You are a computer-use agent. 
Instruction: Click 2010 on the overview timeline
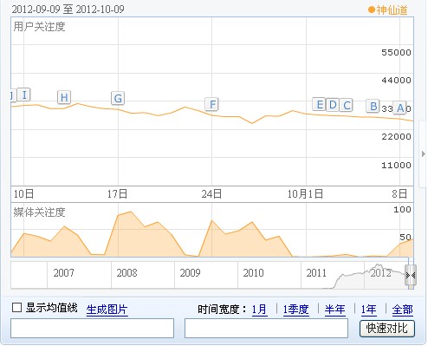point(253,273)
